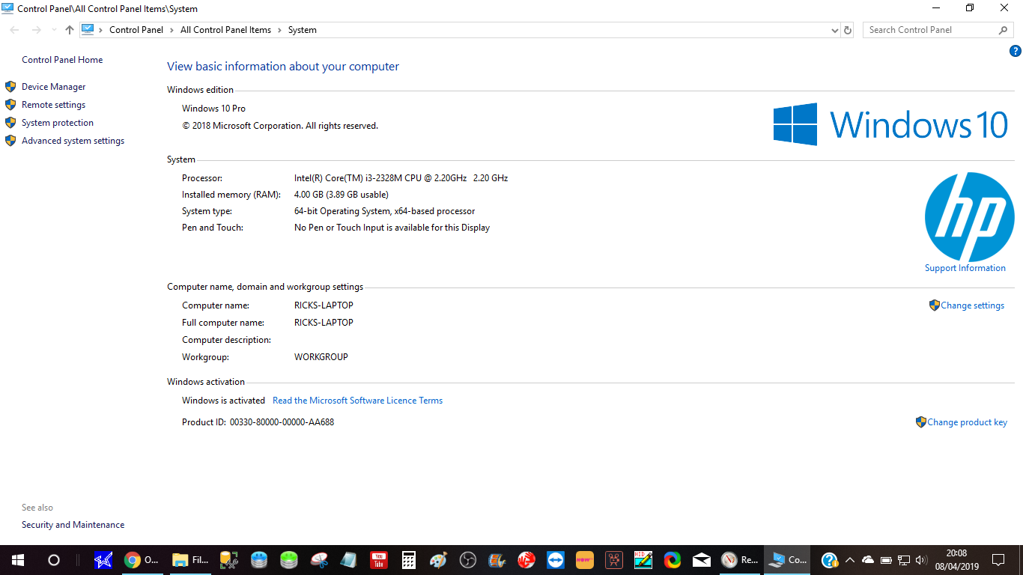1023x575 pixels.
Task: Go to All Control Panel Items breadcrumb
Action: coord(225,30)
